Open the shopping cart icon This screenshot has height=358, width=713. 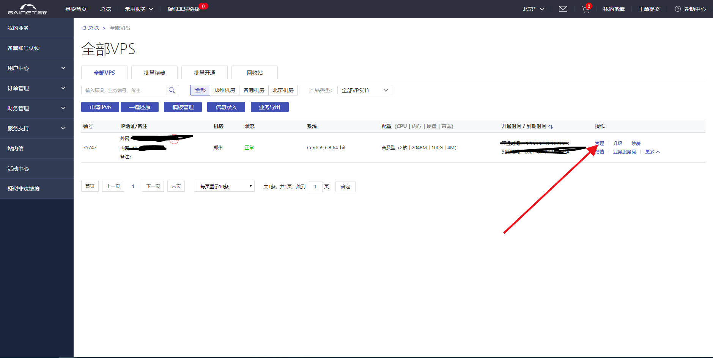click(x=586, y=9)
